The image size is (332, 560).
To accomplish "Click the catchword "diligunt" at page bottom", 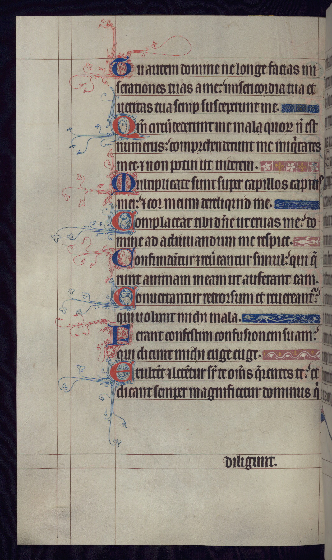I will click(x=250, y=464).
